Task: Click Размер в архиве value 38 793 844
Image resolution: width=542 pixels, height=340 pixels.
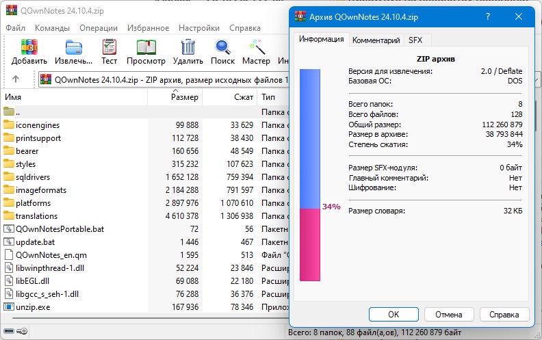Action: [504, 134]
